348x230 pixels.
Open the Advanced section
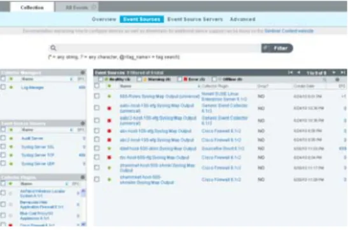(x=242, y=19)
